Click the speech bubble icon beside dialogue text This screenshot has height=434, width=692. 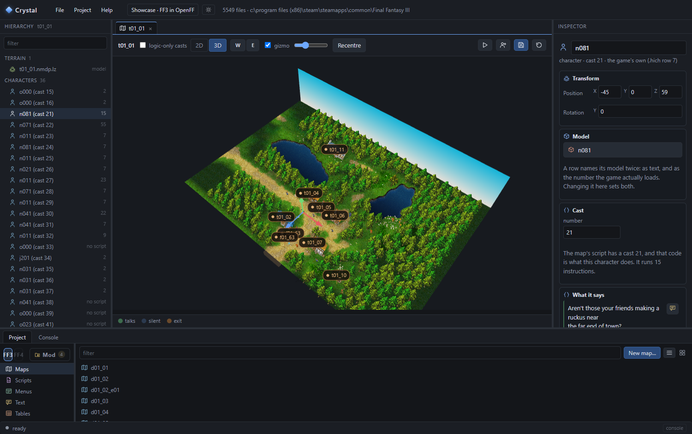pyautogui.click(x=673, y=308)
